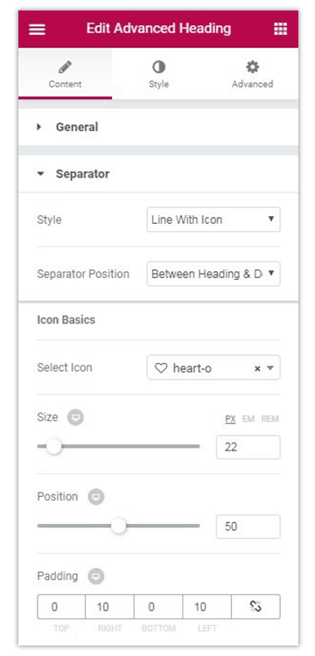This screenshot has width=315, height=656.
Task: Click the Size slider handle
Action: pyautogui.click(x=53, y=446)
